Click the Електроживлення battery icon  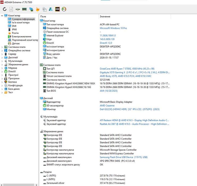9,36
